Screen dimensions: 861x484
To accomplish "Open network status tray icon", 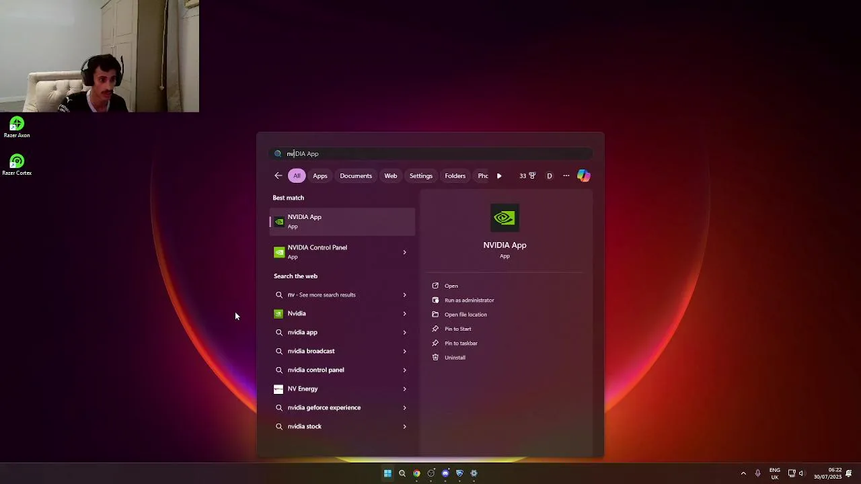I will tap(792, 473).
